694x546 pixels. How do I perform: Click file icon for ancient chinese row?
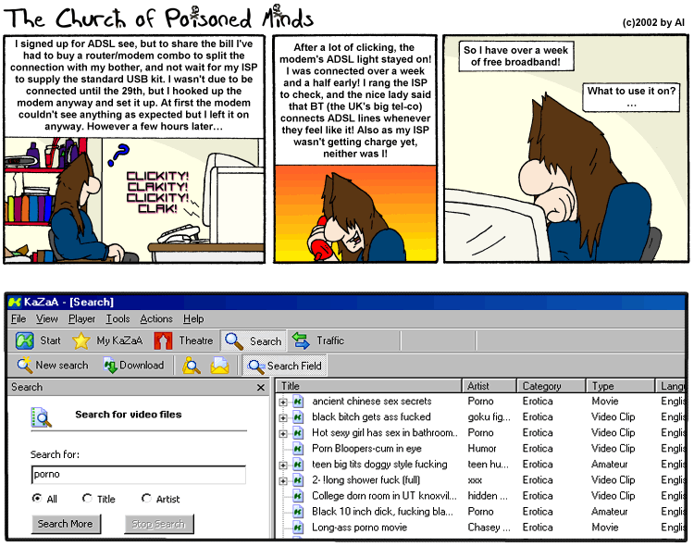[x=298, y=402]
